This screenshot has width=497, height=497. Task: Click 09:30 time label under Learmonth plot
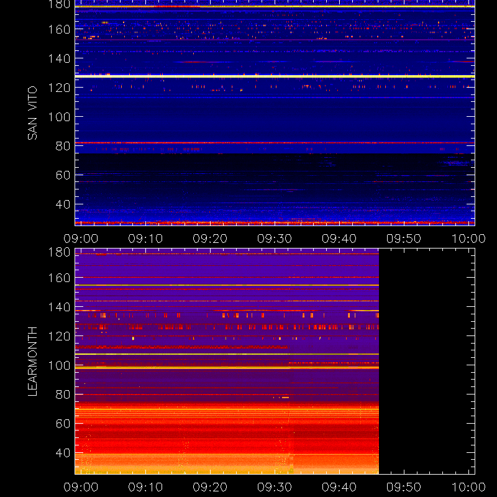(275, 487)
